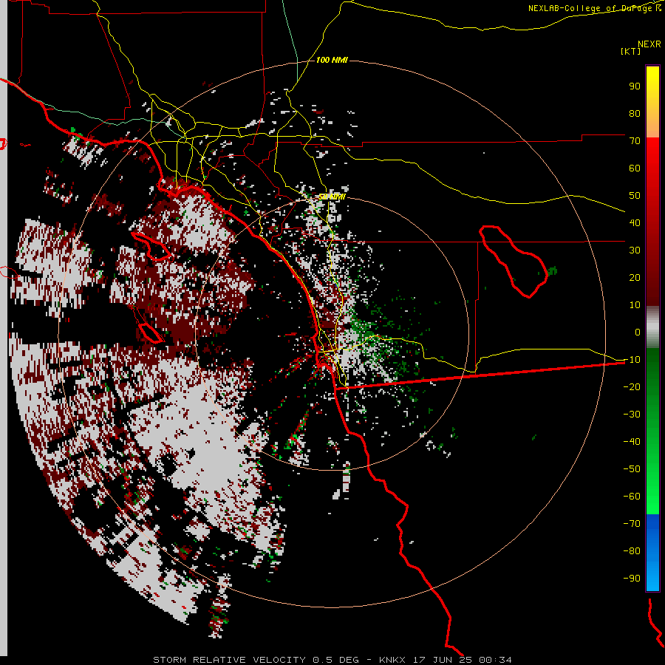Click the -10 value on the velocity scale
This screenshot has height=665, width=665.
632,360
